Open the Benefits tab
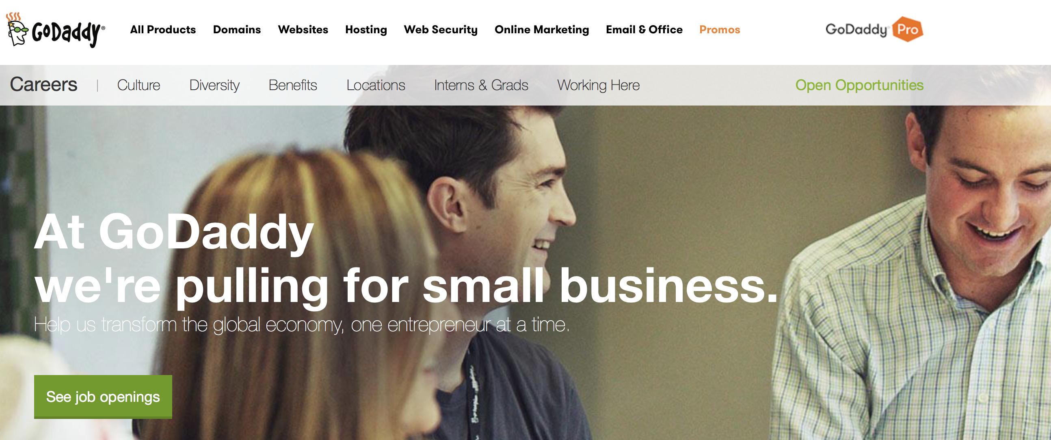Image resolution: width=1051 pixels, height=440 pixels. (x=292, y=85)
